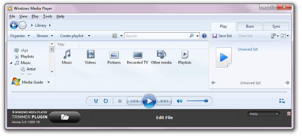Image resolution: width=302 pixels, height=136 pixels.
Task: Open the Stream dropdown
Action: click(x=45, y=36)
